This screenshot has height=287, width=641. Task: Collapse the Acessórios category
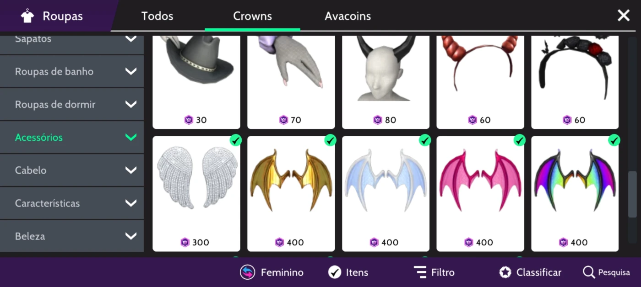tap(72, 137)
